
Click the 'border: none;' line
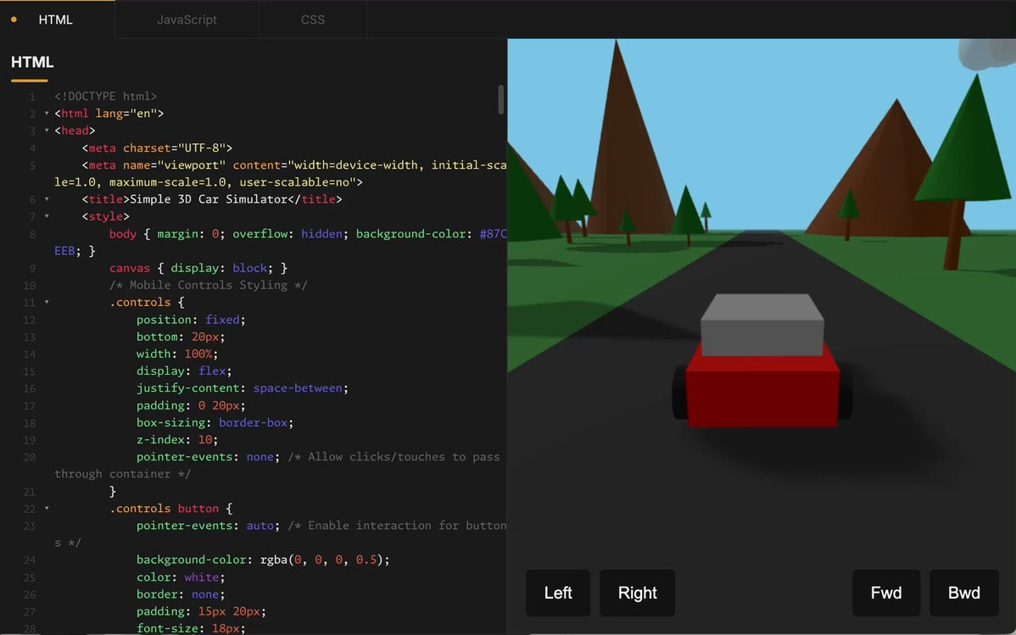tap(181, 594)
